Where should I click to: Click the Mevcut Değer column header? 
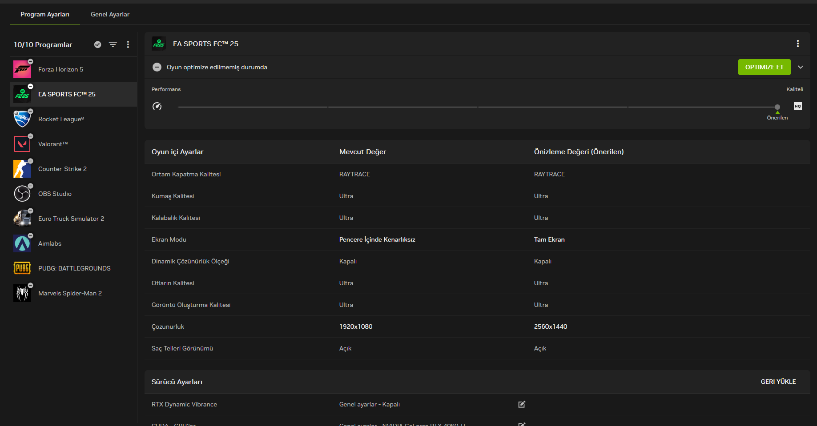pyautogui.click(x=362, y=151)
